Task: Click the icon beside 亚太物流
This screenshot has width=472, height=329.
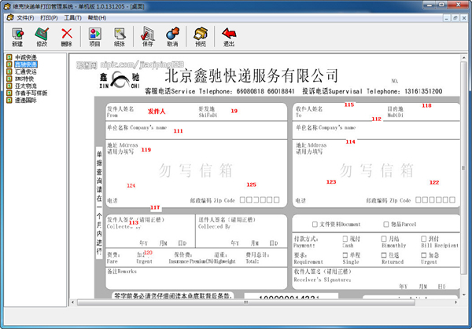Action: (9, 86)
